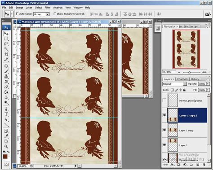
Task: Select the Path Selection tool
Action: [x=6, y=119]
